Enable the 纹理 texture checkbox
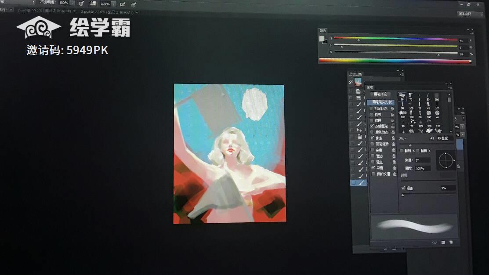 (371, 120)
